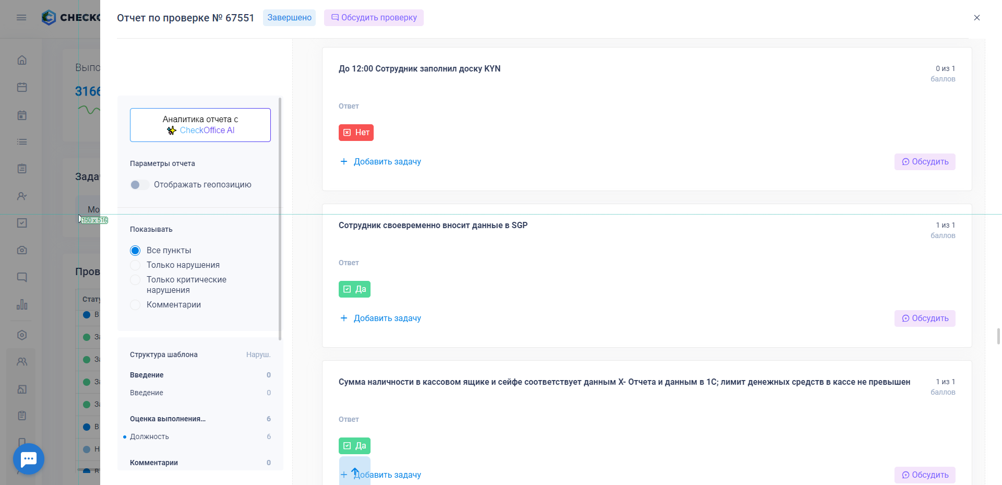
Task: Open 'Оценка выполнения…' section in structure
Action: (x=168, y=419)
